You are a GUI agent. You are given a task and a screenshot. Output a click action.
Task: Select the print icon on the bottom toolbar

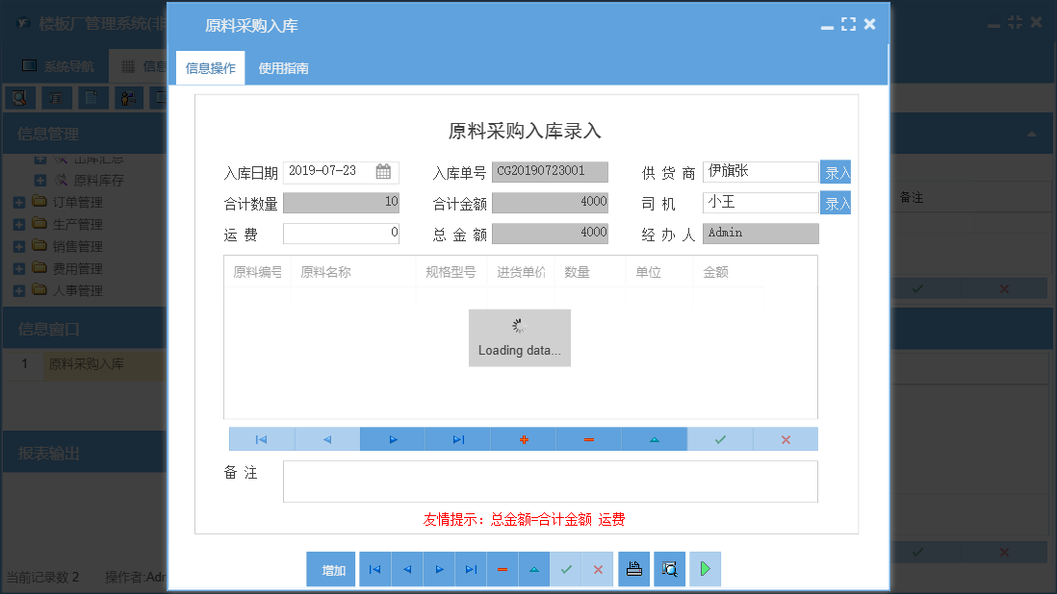click(633, 569)
